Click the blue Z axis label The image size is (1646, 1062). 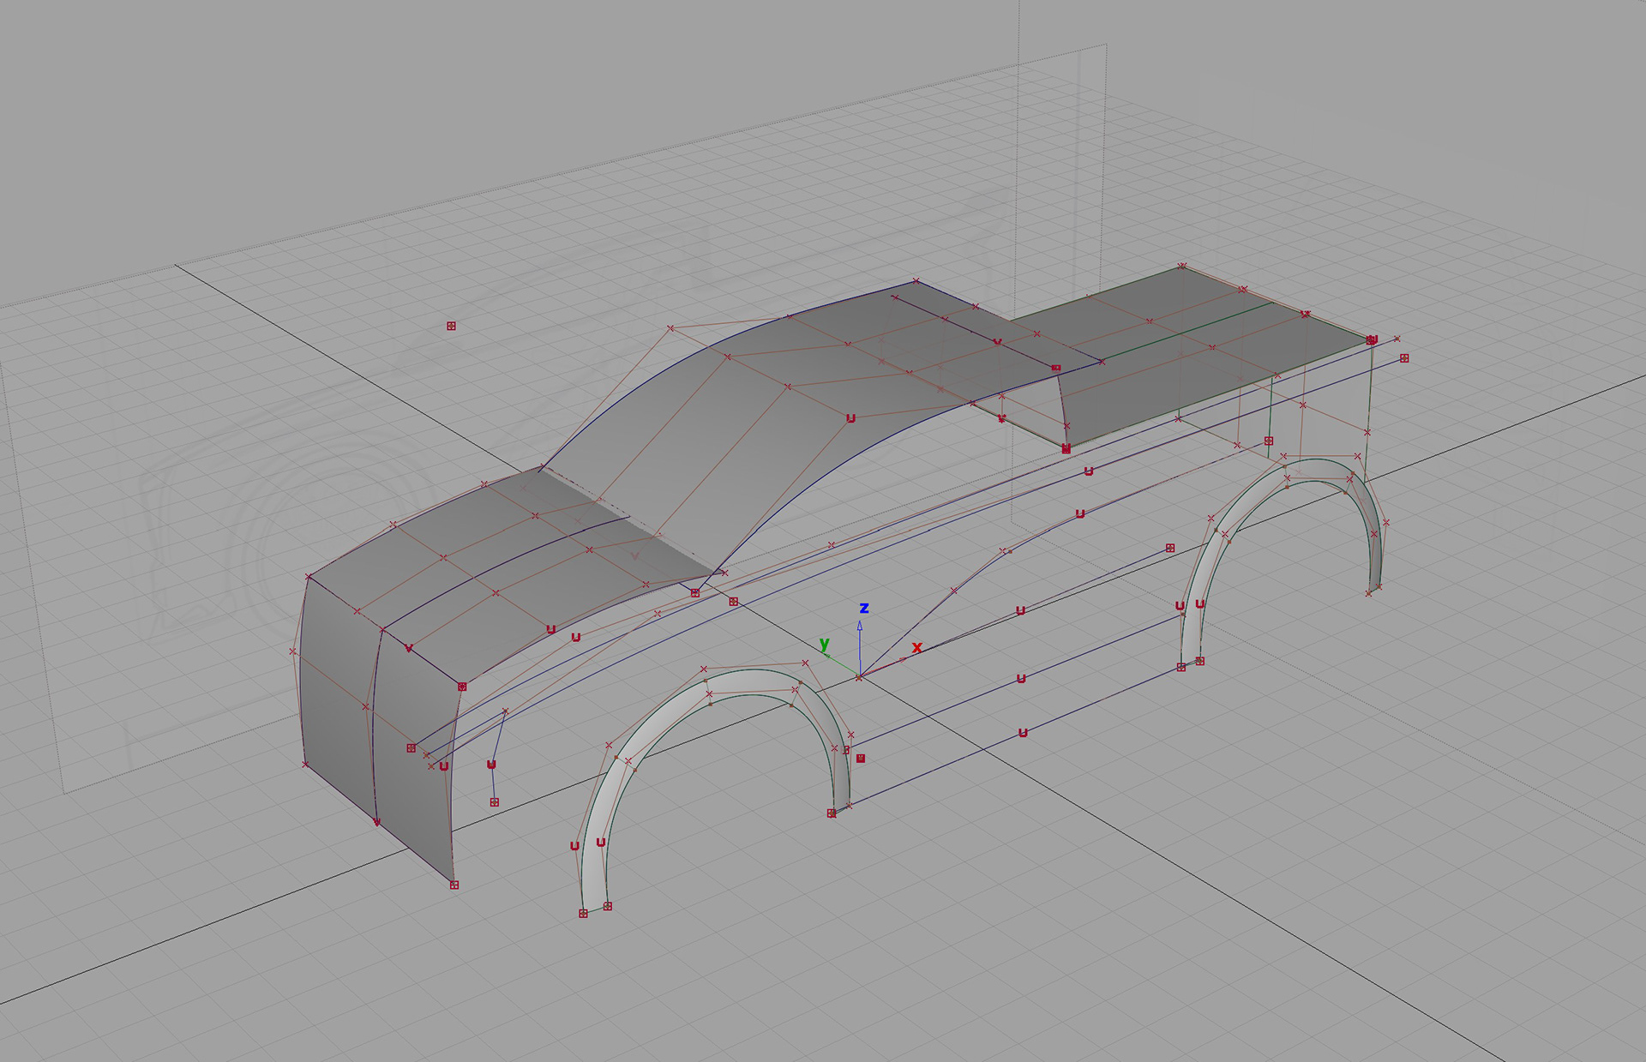[864, 608]
